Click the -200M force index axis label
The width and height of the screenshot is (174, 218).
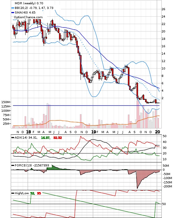[x=167, y=187]
